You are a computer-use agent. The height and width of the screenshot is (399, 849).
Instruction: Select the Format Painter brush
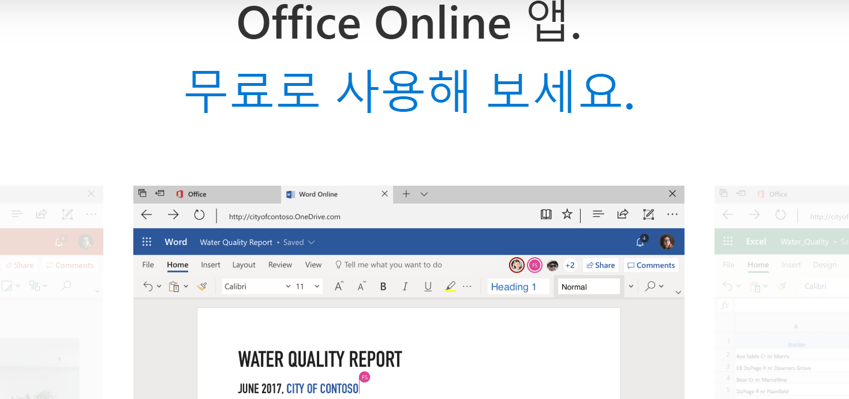pyautogui.click(x=201, y=286)
